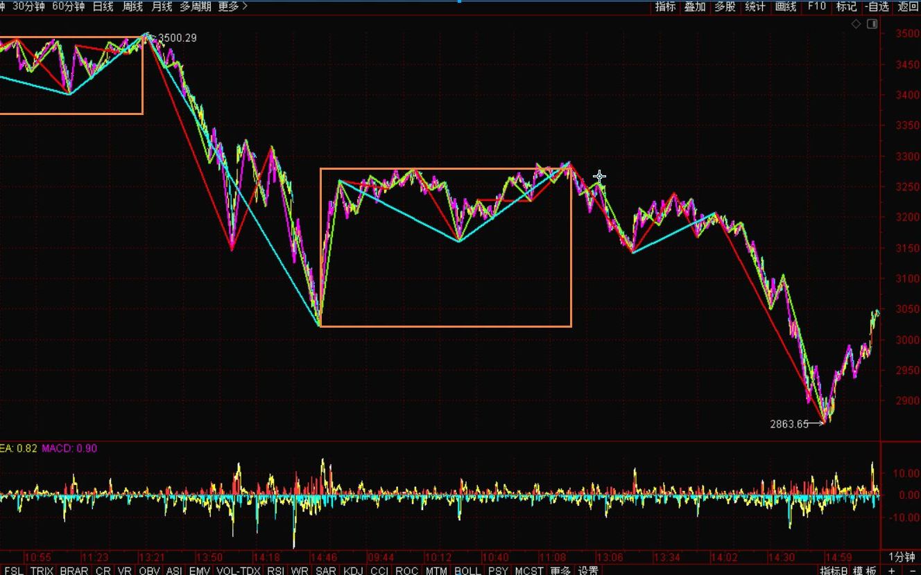The image size is (921, 575).
Task: Click the 2900 price axis label
Action: click(x=906, y=401)
